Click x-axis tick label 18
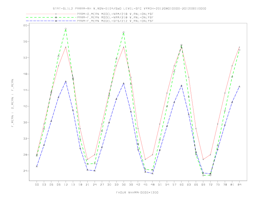The image size is (261, 201). tap(80, 185)
